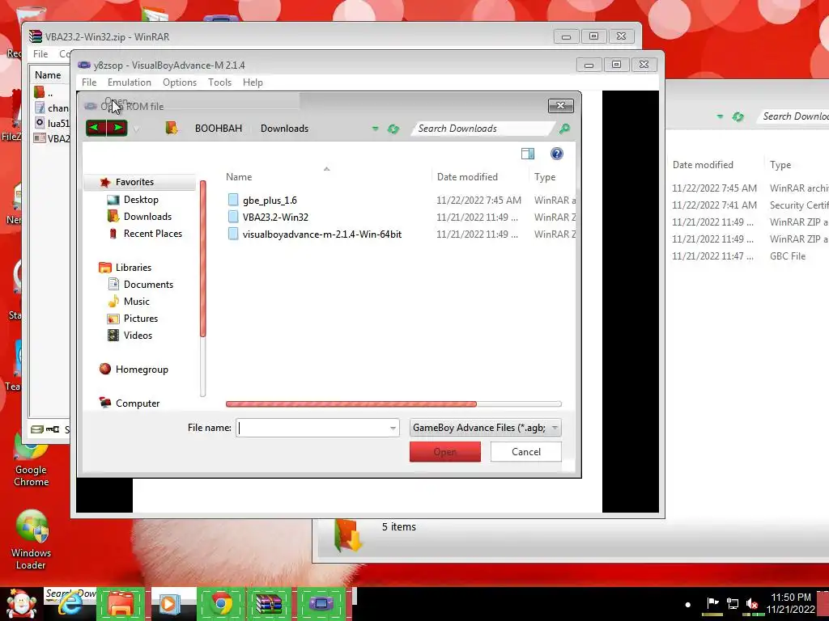
Task: Select the GBC File row in the background Explorer
Action: pyautogui.click(x=747, y=256)
